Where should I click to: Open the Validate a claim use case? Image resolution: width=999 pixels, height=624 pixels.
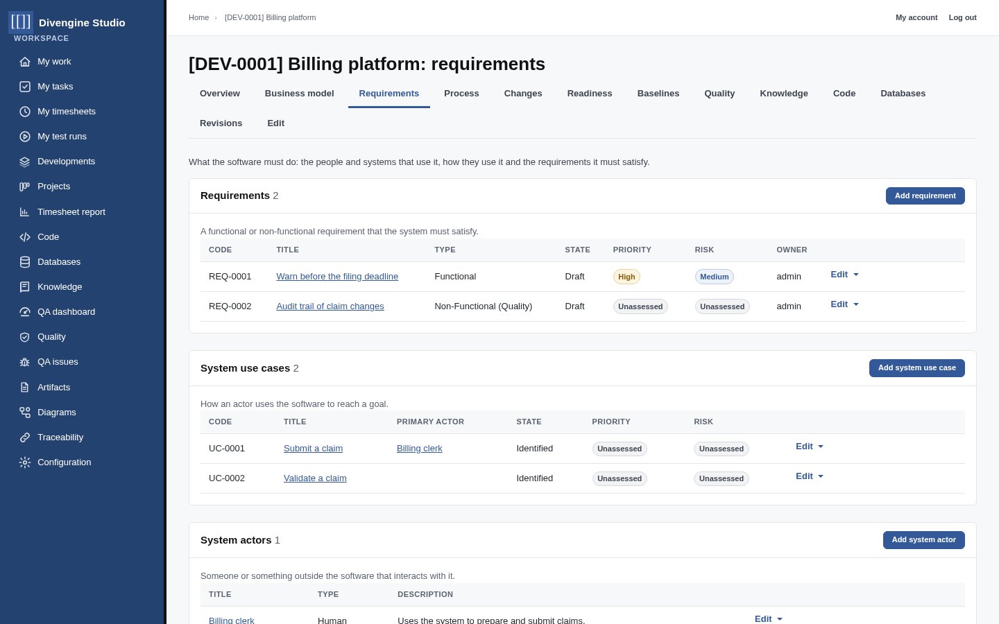pyautogui.click(x=315, y=478)
